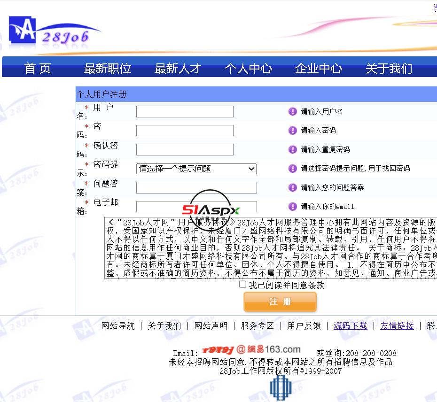Screen dimensions: 437x402
Task: Click inside the service agreement text area
Action: tap(270, 247)
